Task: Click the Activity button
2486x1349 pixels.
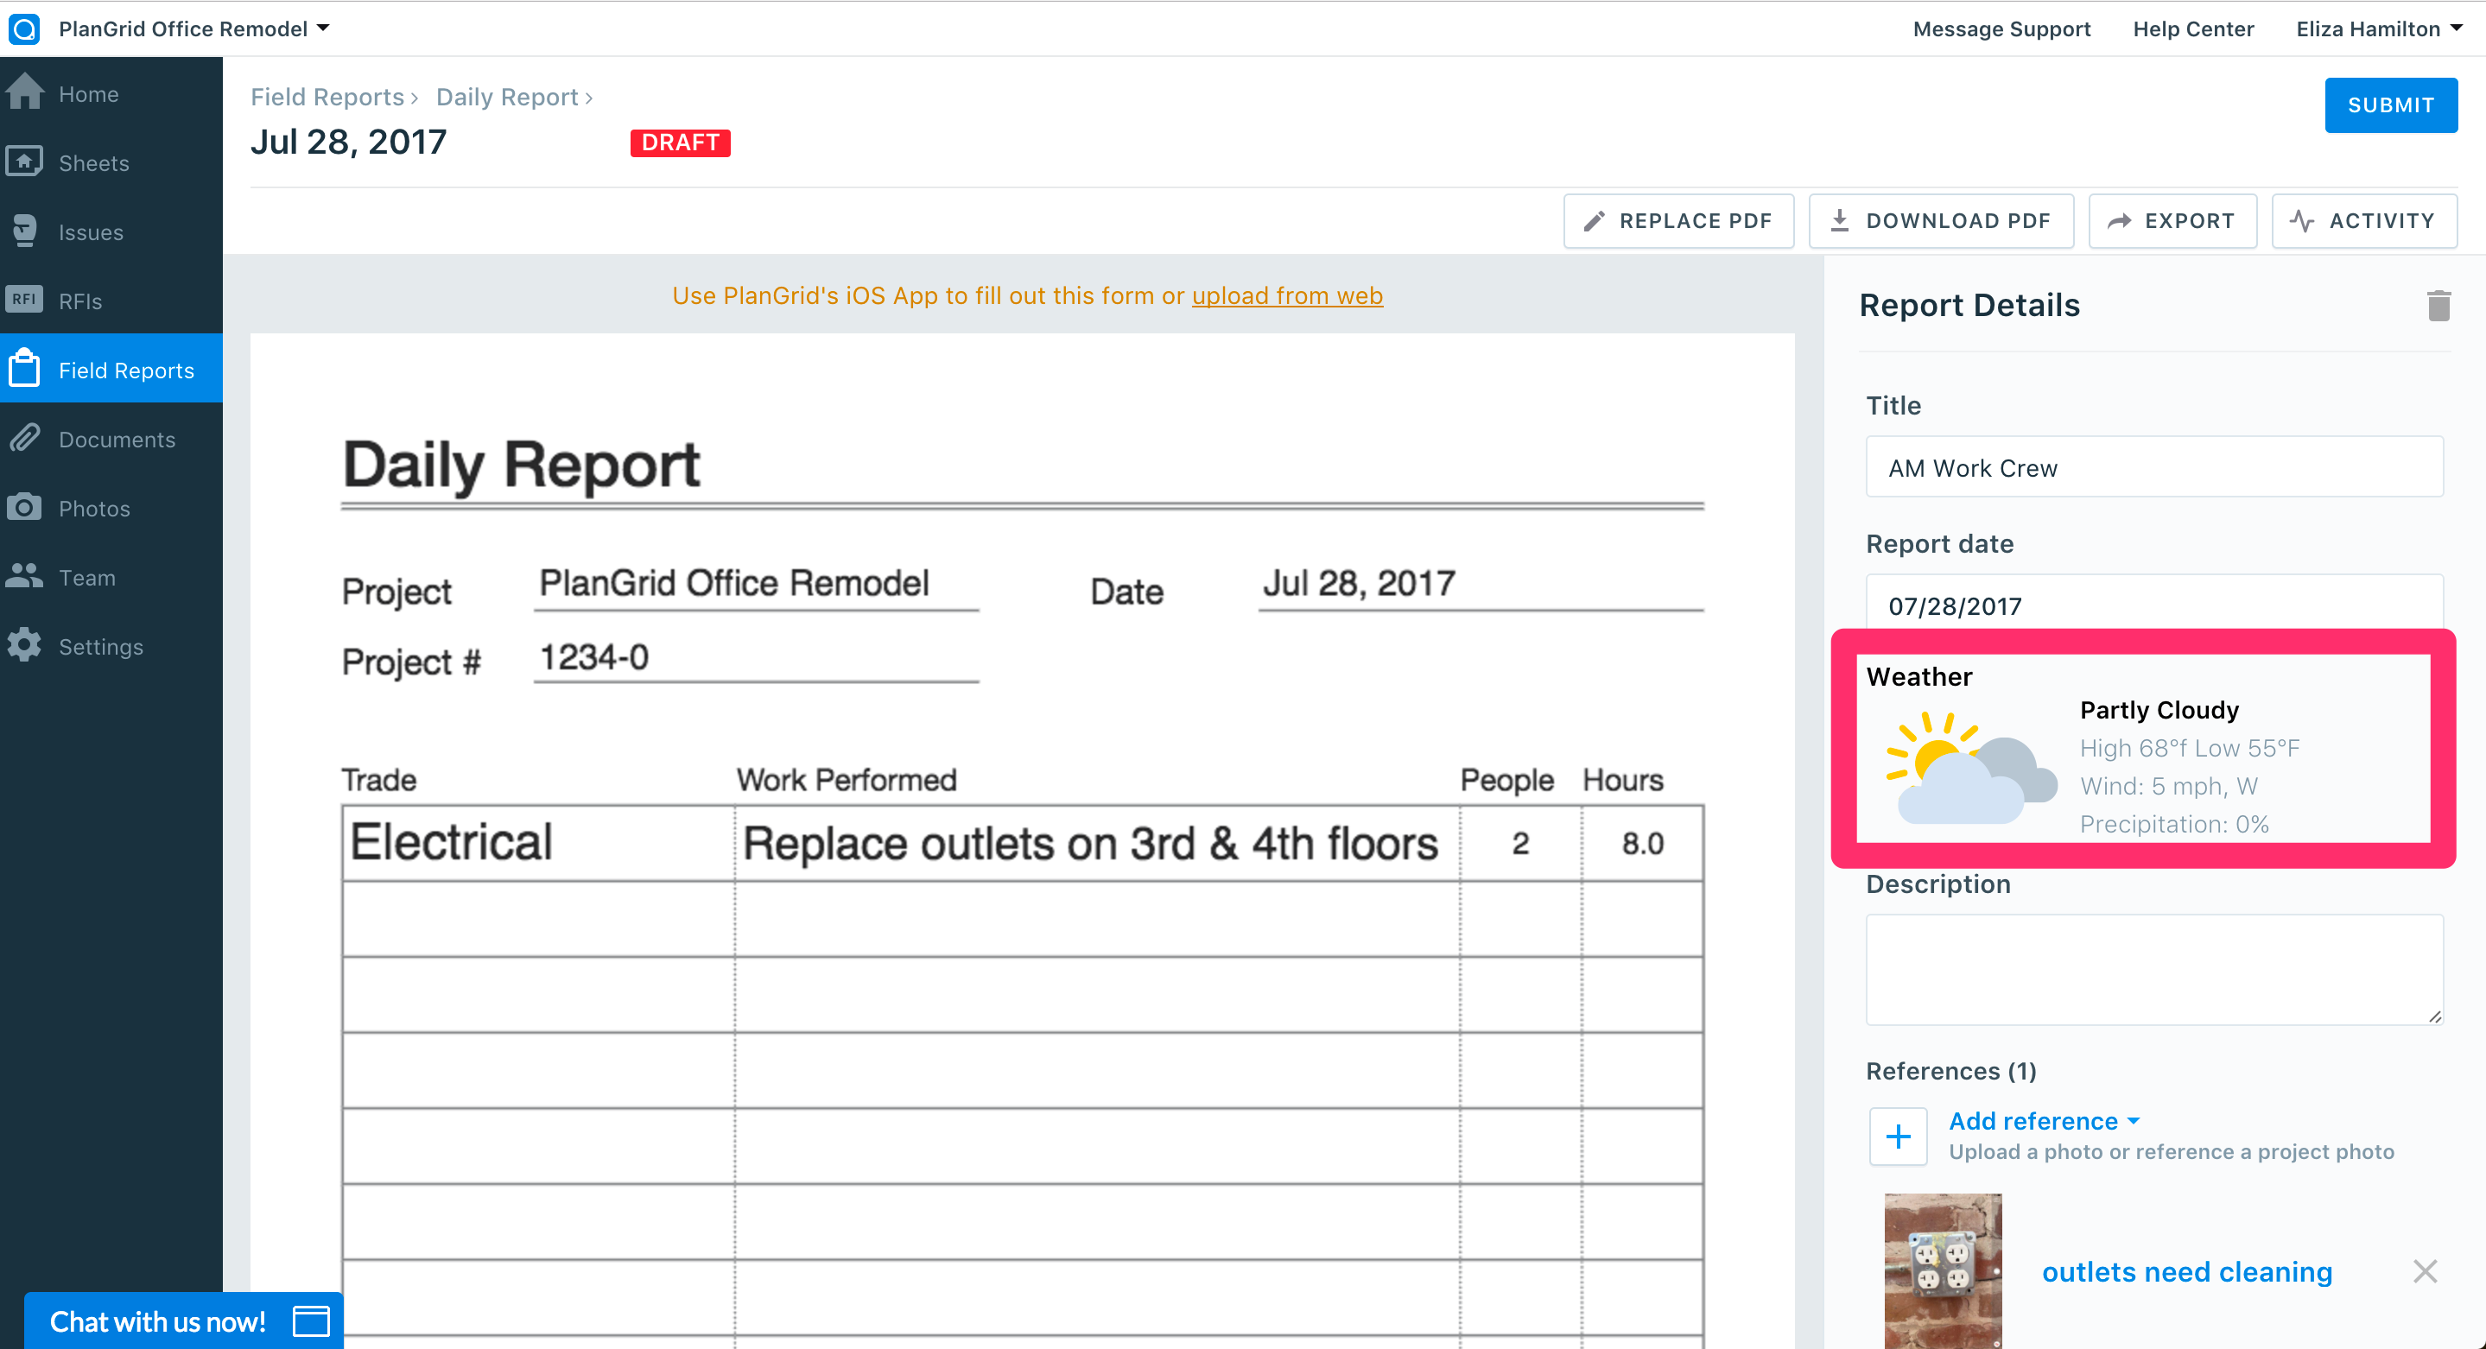Action: (2363, 221)
